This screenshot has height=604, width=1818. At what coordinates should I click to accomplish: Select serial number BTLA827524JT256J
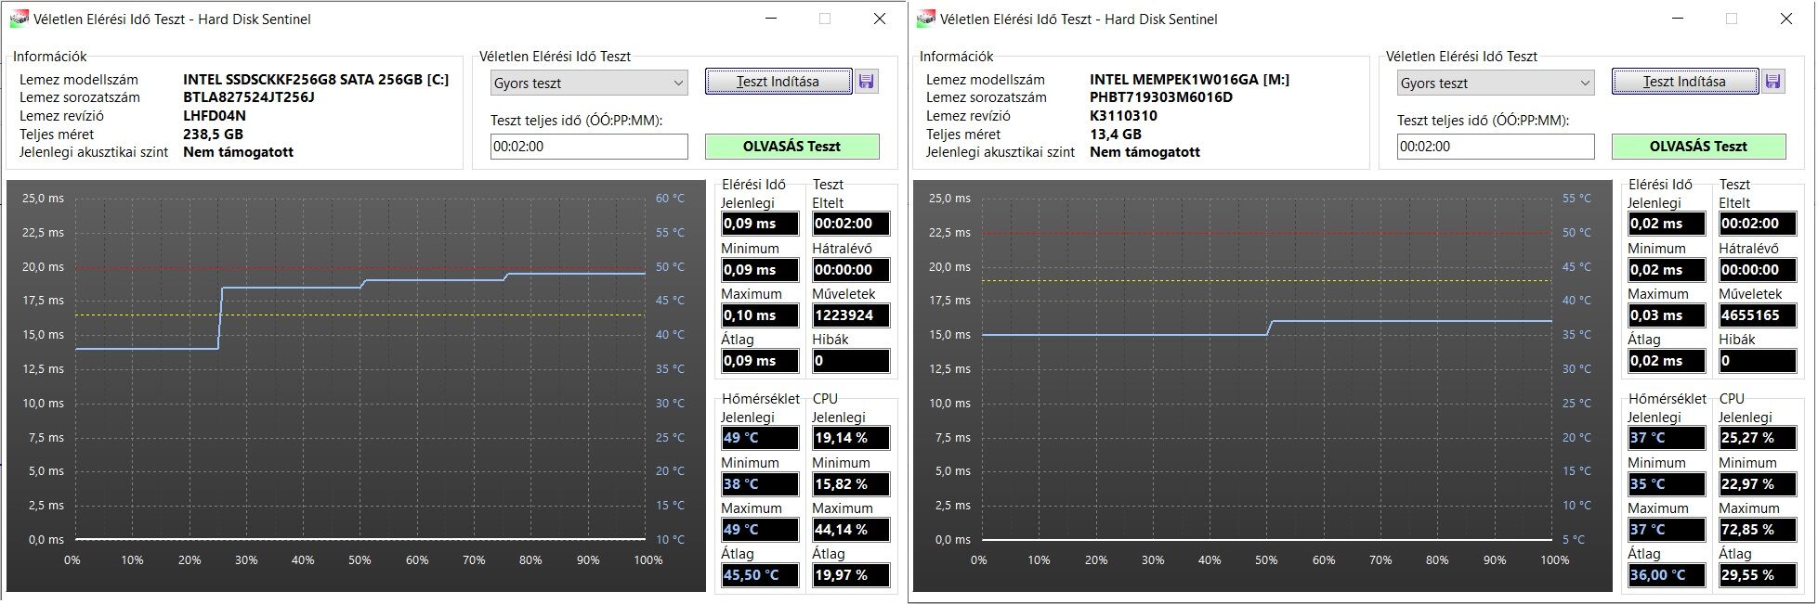[249, 97]
